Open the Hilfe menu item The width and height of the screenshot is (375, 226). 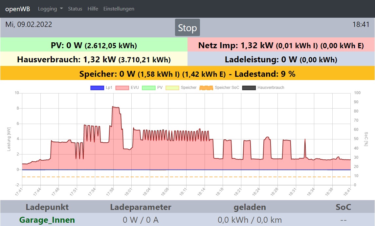pyautogui.click(x=93, y=9)
